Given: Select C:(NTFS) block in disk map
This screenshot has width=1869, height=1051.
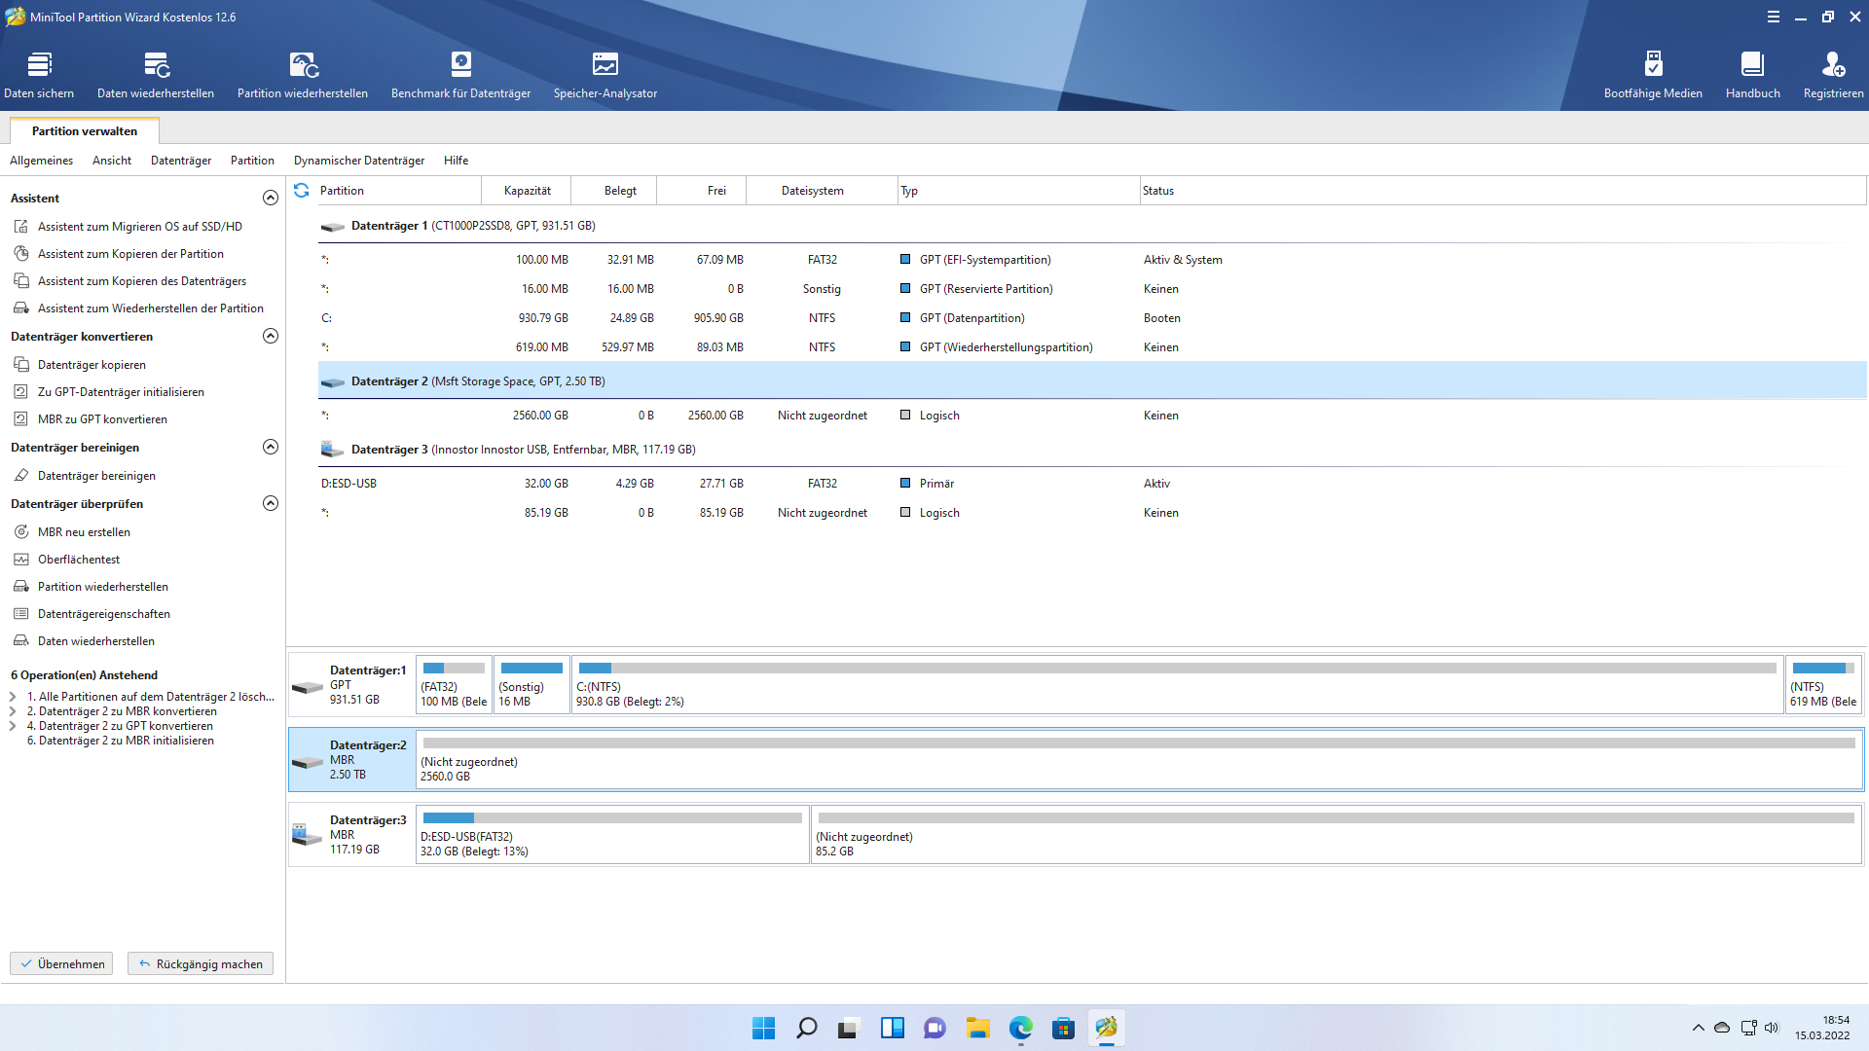Looking at the screenshot, I should click(x=1177, y=684).
